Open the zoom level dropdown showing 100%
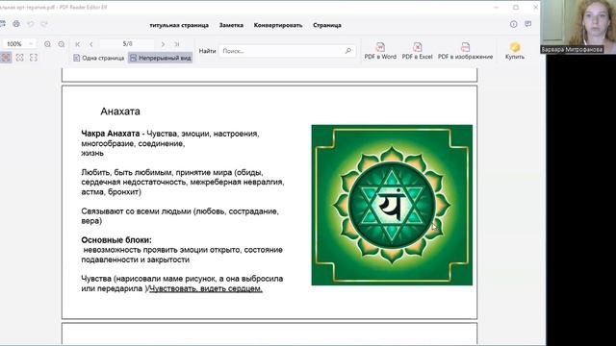The width and height of the screenshot is (616, 346). click(x=18, y=44)
